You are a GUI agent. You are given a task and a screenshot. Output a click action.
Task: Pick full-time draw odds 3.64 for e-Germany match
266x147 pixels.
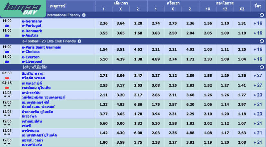pos(121,24)
